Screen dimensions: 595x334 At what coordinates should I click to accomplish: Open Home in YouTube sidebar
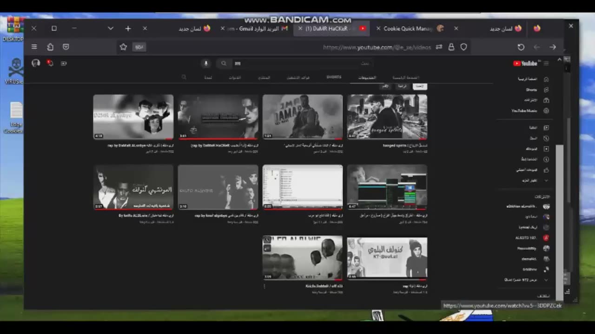[534, 79]
